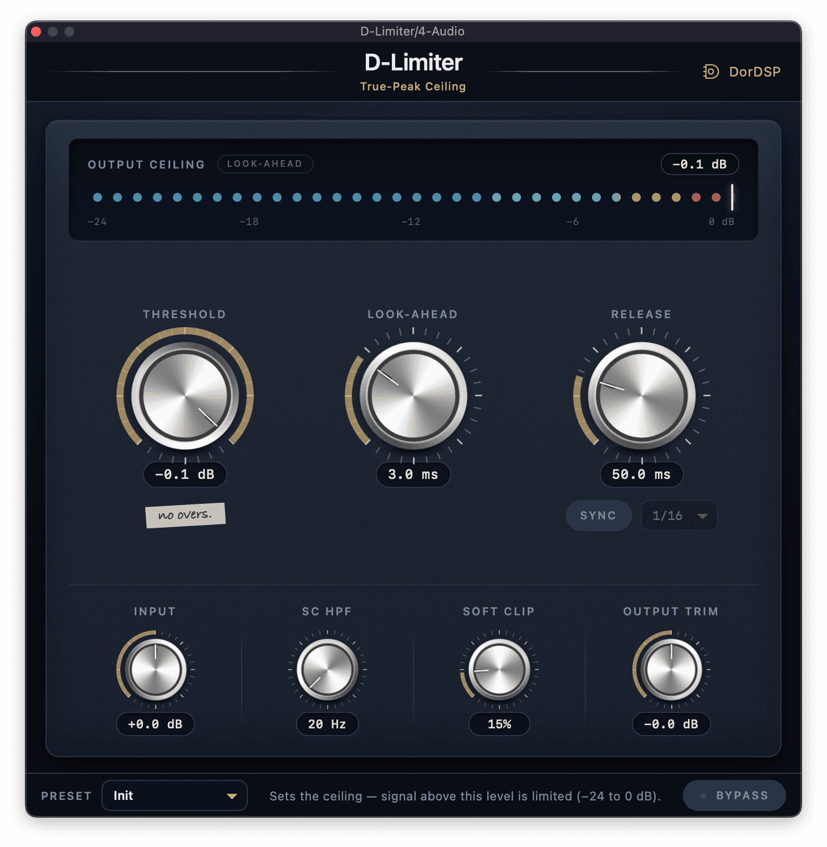Click the Threshold knob
The image size is (827, 847).
[x=185, y=396]
